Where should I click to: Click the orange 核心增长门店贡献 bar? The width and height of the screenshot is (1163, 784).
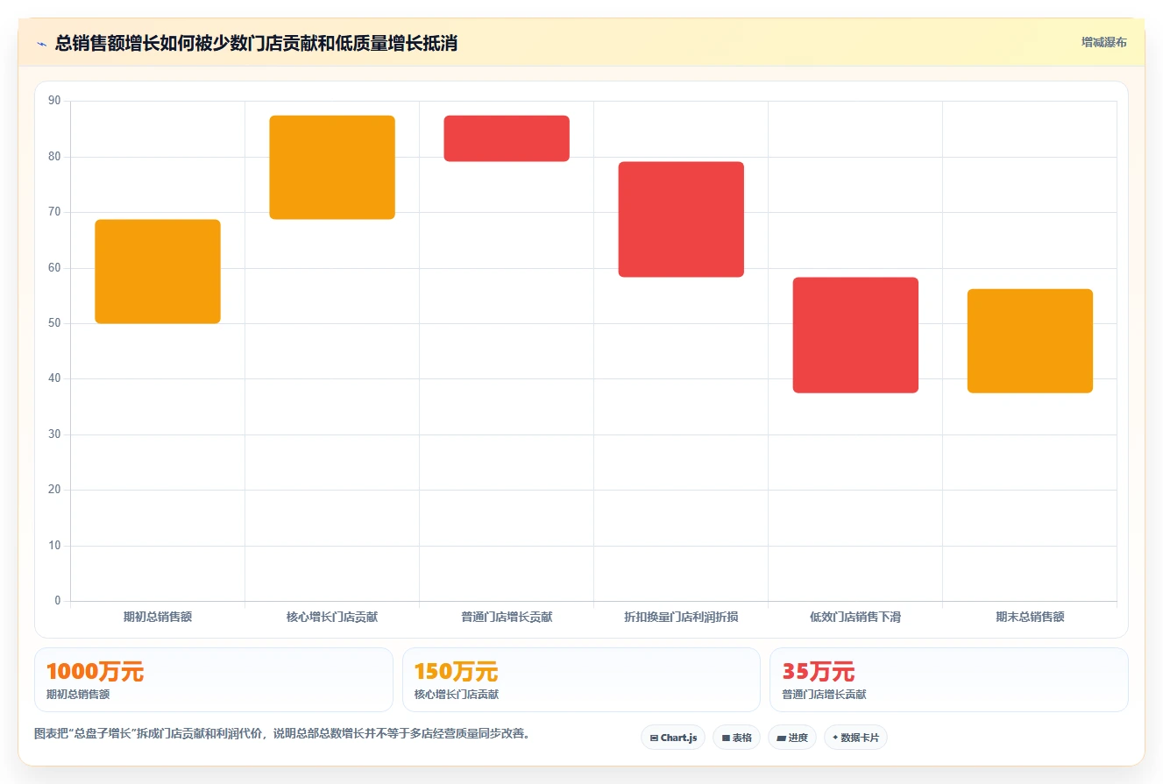pos(332,167)
